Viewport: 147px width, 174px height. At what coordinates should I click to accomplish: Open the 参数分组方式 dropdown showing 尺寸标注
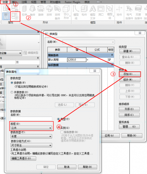coord(31,145)
